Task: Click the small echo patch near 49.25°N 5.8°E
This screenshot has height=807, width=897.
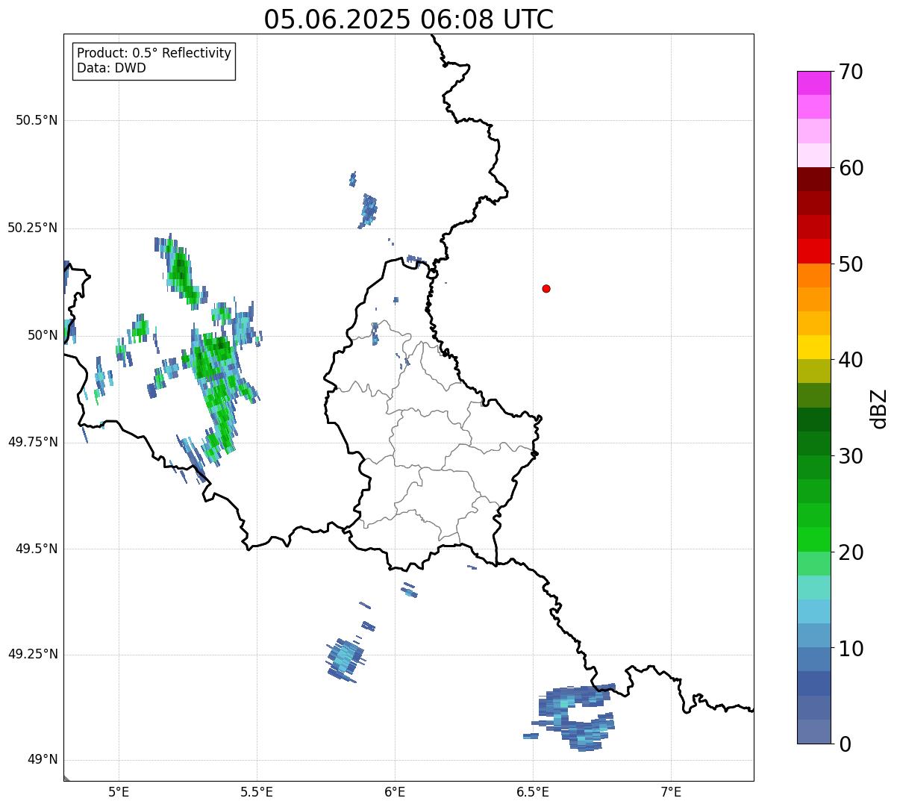Action: 346,660
